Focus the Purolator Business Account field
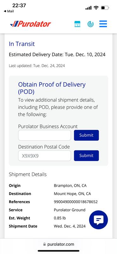This screenshot has width=117, height=254. tap(45, 135)
